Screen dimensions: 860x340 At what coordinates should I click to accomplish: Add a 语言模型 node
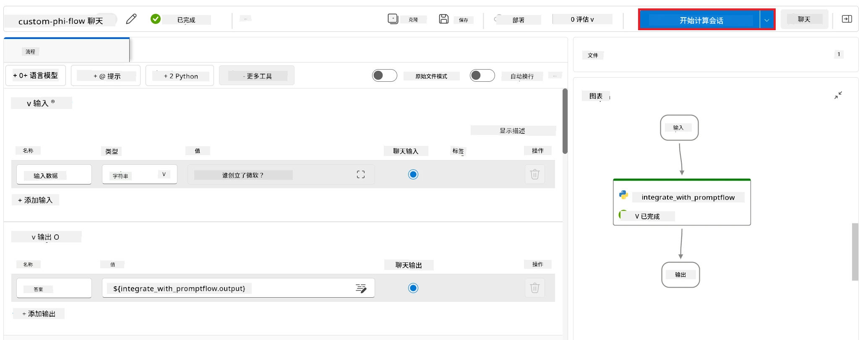(36, 75)
